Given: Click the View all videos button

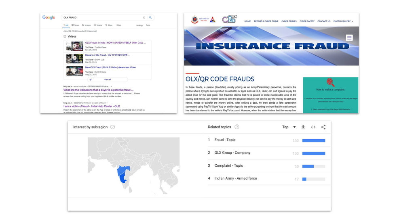Looking at the screenshot, I should pos(108,80).
